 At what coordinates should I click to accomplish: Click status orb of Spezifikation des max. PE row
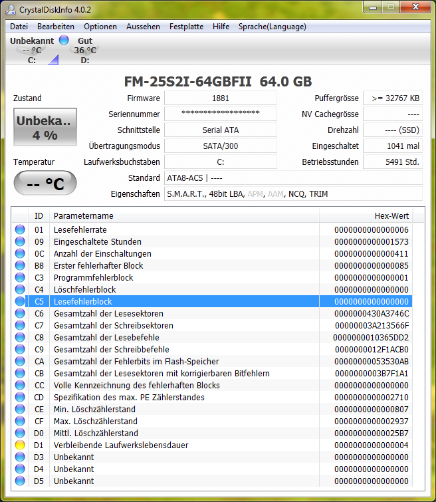[x=20, y=397]
